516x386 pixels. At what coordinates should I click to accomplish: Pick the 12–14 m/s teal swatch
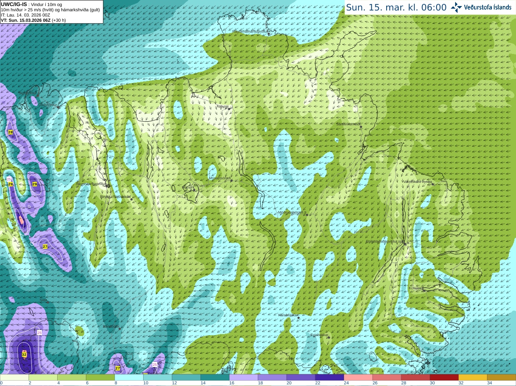point(186,378)
